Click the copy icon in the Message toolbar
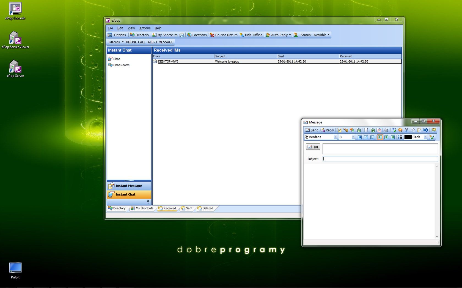Screen dimensions: 462x288 413,130
